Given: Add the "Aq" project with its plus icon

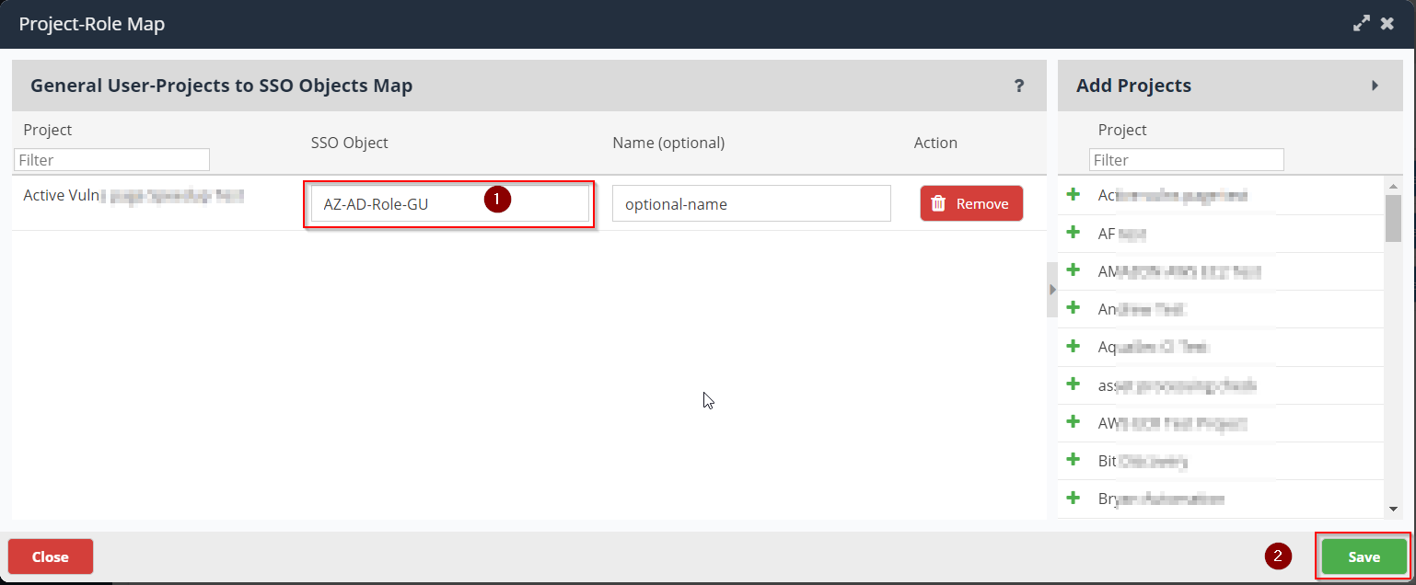Looking at the screenshot, I should point(1073,346).
